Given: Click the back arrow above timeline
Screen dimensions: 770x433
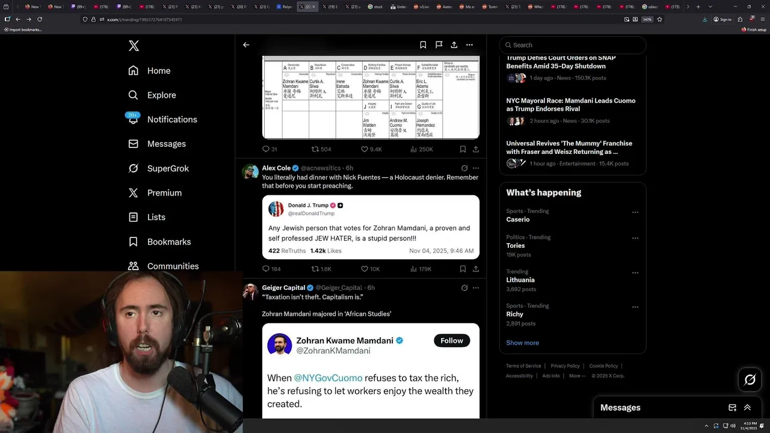Looking at the screenshot, I should 246,45.
